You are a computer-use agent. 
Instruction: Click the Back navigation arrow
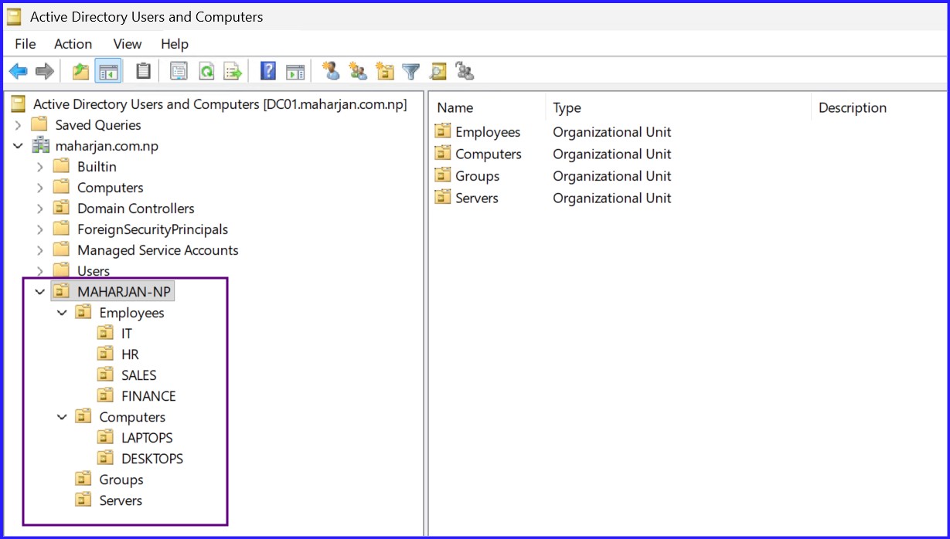[x=17, y=71]
